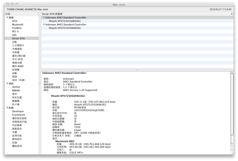Select 音訊 (內建) audio entry
Screen dimensions: 238x161
coord(19,80)
